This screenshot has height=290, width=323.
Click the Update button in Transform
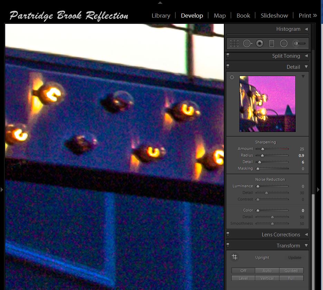(x=294, y=258)
